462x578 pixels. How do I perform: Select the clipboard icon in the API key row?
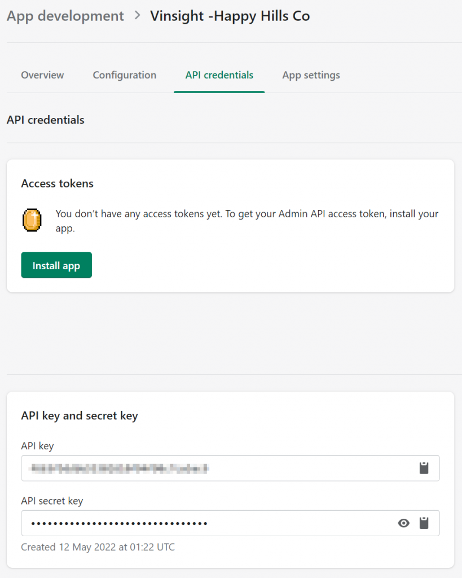tap(424, 468)
